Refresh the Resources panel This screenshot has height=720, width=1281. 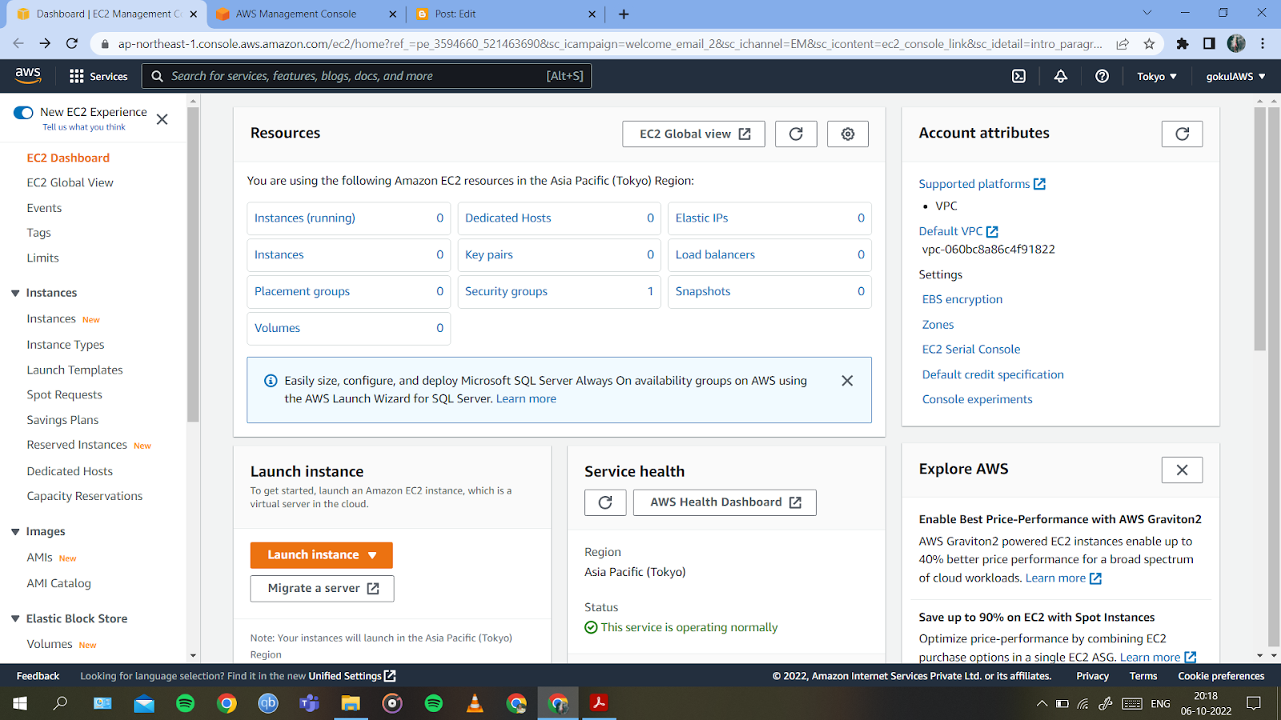pyautogui.click(x=796, y=134)
